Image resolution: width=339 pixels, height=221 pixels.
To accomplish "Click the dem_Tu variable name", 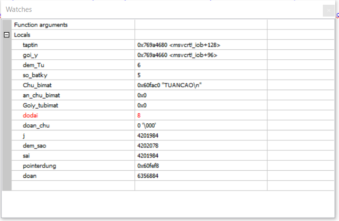I will tap(34, 65).
